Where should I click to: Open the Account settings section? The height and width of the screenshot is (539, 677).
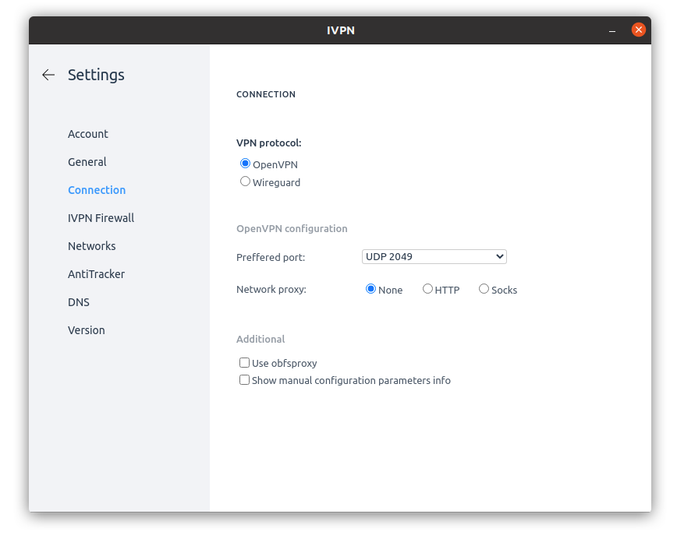87,134
